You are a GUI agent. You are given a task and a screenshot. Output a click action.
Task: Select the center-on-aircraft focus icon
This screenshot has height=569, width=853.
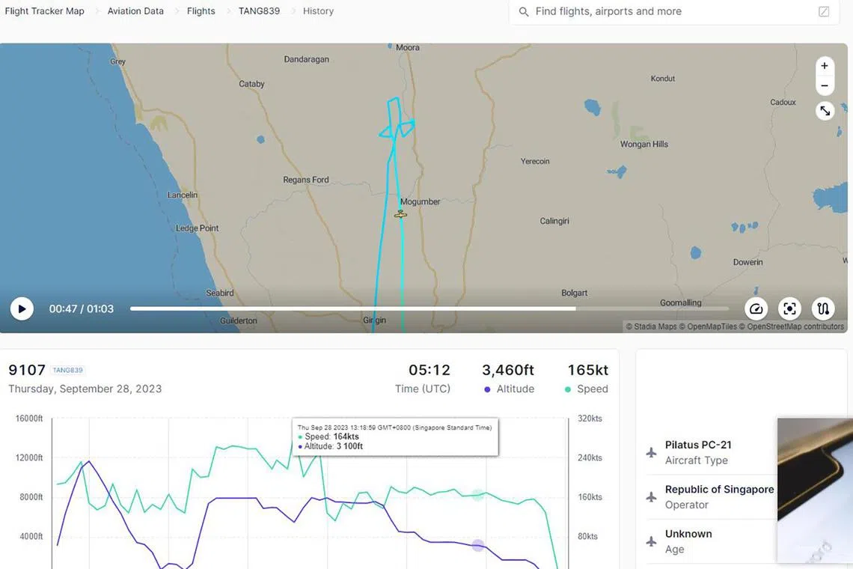789,308
